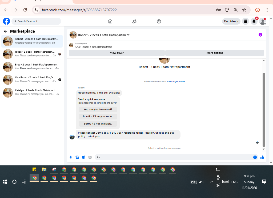Click the View buyer button
The height and width of the screenshot is (198, 273).
(x=117, y=53)
